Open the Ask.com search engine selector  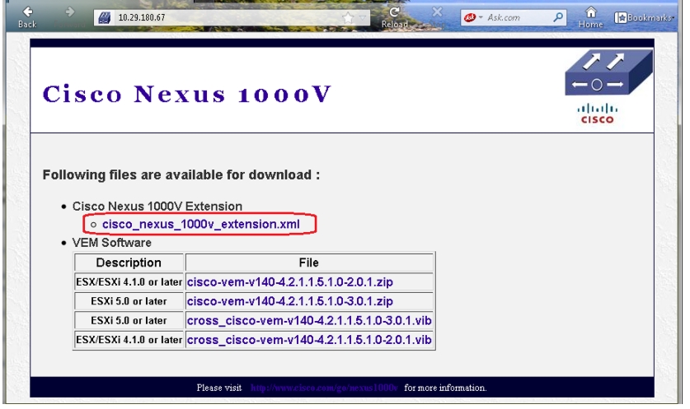point(473,17)
